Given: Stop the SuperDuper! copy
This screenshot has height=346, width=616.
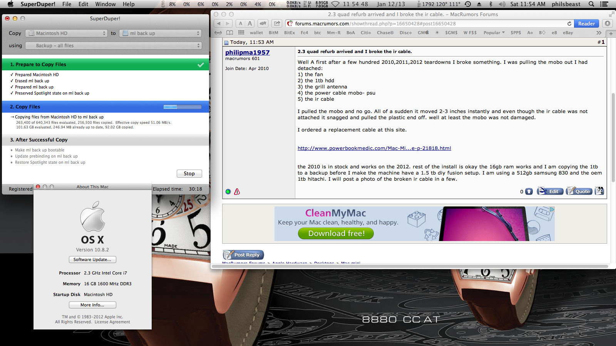Looking at the screenshot, I should pyautogui.click(x=189, y=174).
